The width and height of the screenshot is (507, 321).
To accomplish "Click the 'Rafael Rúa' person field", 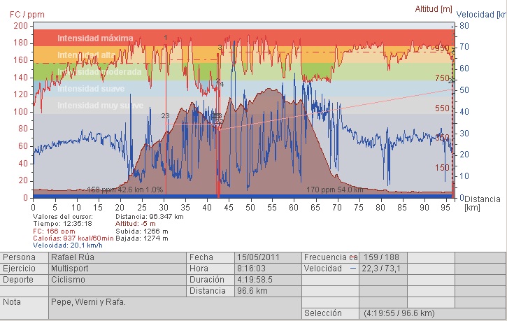I will coord(117,257).
